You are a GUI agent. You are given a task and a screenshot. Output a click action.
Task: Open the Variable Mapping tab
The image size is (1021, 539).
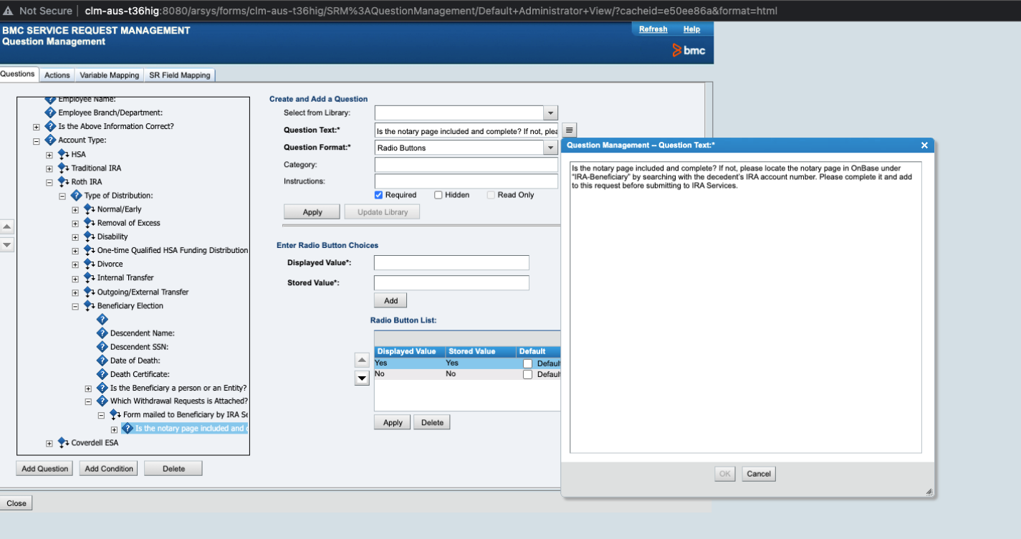110,75
